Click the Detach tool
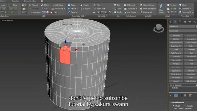This screenshot has width=197, height=111. tap(72, 12)
